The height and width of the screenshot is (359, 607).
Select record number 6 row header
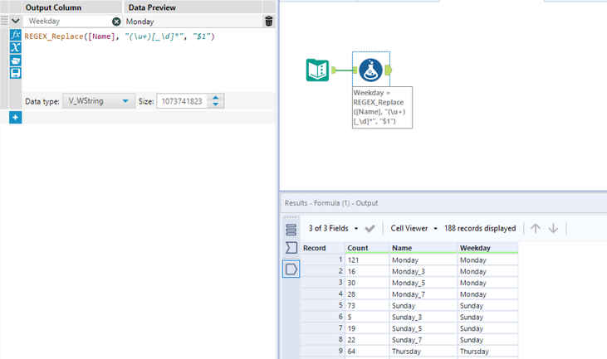[x=322, y=317]
